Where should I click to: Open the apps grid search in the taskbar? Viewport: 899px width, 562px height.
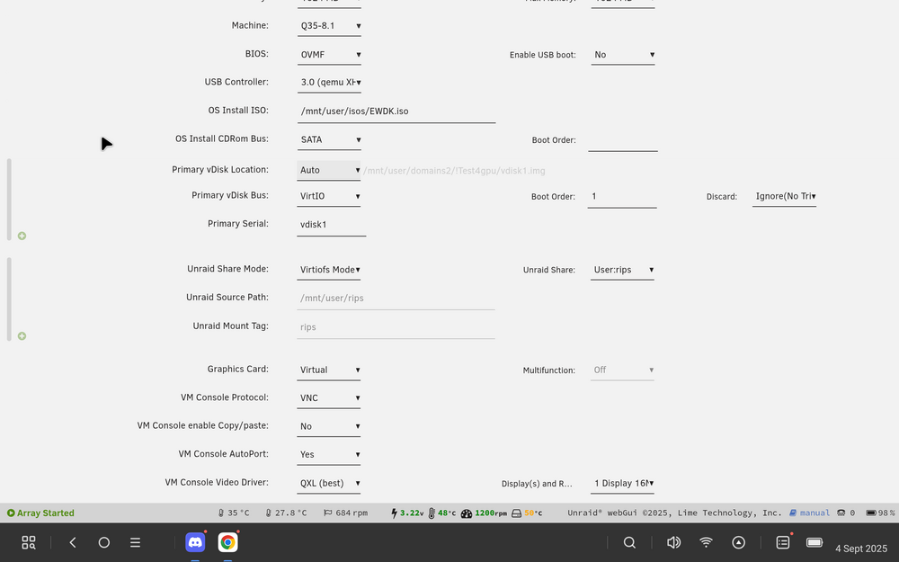click(28, 542)
